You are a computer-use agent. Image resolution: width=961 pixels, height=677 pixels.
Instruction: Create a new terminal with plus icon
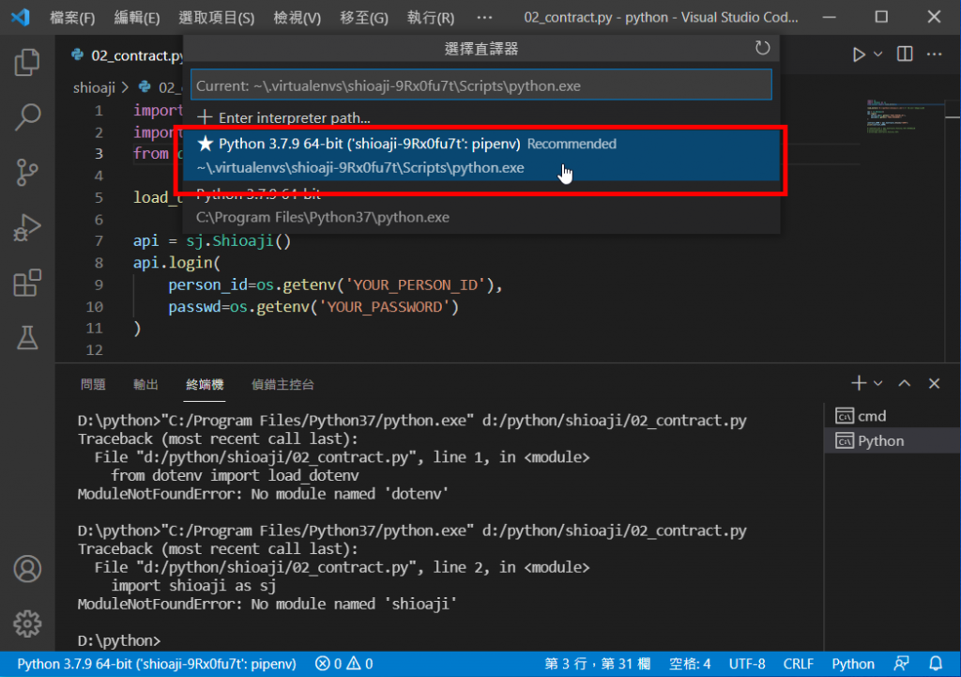tap(859, 383)
